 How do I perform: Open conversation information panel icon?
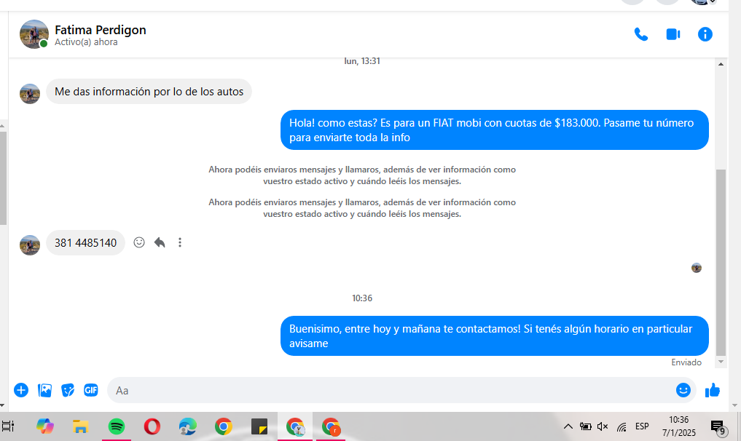(705, 34)
